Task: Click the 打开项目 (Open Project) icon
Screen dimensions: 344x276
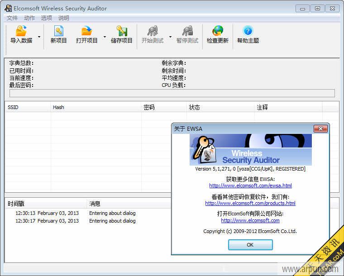Action: click(86, 31)
